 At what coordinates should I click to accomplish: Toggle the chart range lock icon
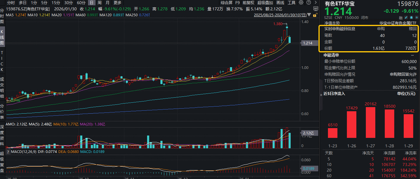315,15
